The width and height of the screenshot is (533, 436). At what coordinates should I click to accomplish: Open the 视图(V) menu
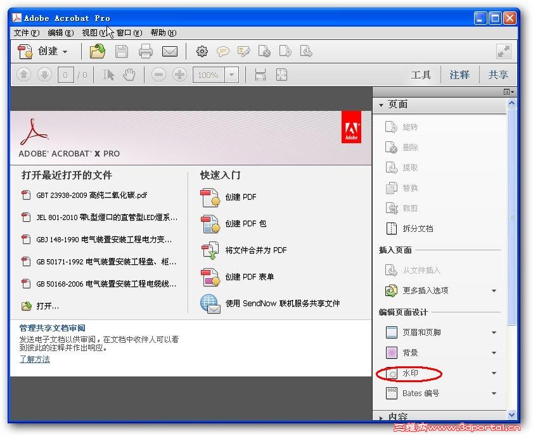94,32
